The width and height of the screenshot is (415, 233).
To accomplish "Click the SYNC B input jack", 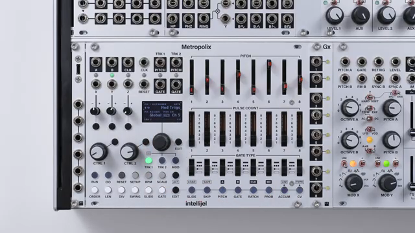I will pyautogui.click(x=378, y=78).
